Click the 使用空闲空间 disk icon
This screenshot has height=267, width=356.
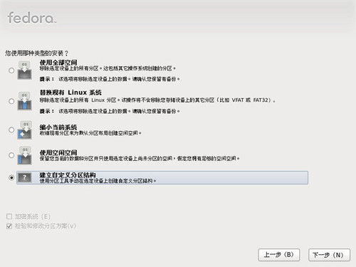[24, 155]
